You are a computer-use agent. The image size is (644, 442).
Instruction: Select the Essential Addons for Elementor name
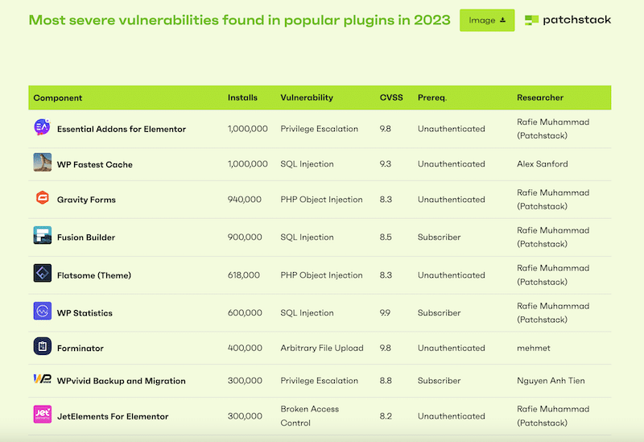click(122, 129)
